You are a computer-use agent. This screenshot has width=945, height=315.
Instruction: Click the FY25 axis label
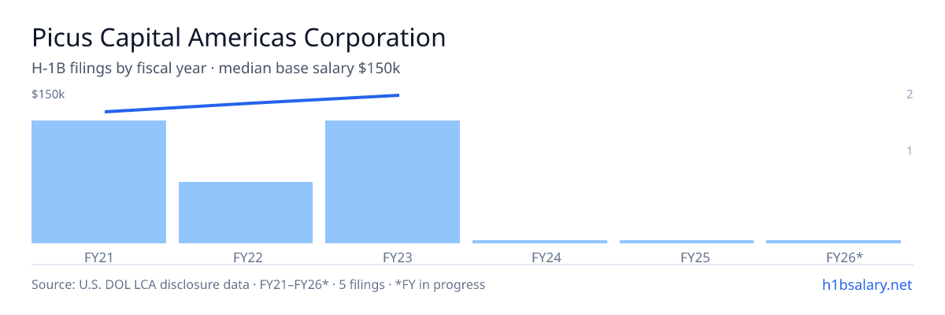[x=687, y=257]
